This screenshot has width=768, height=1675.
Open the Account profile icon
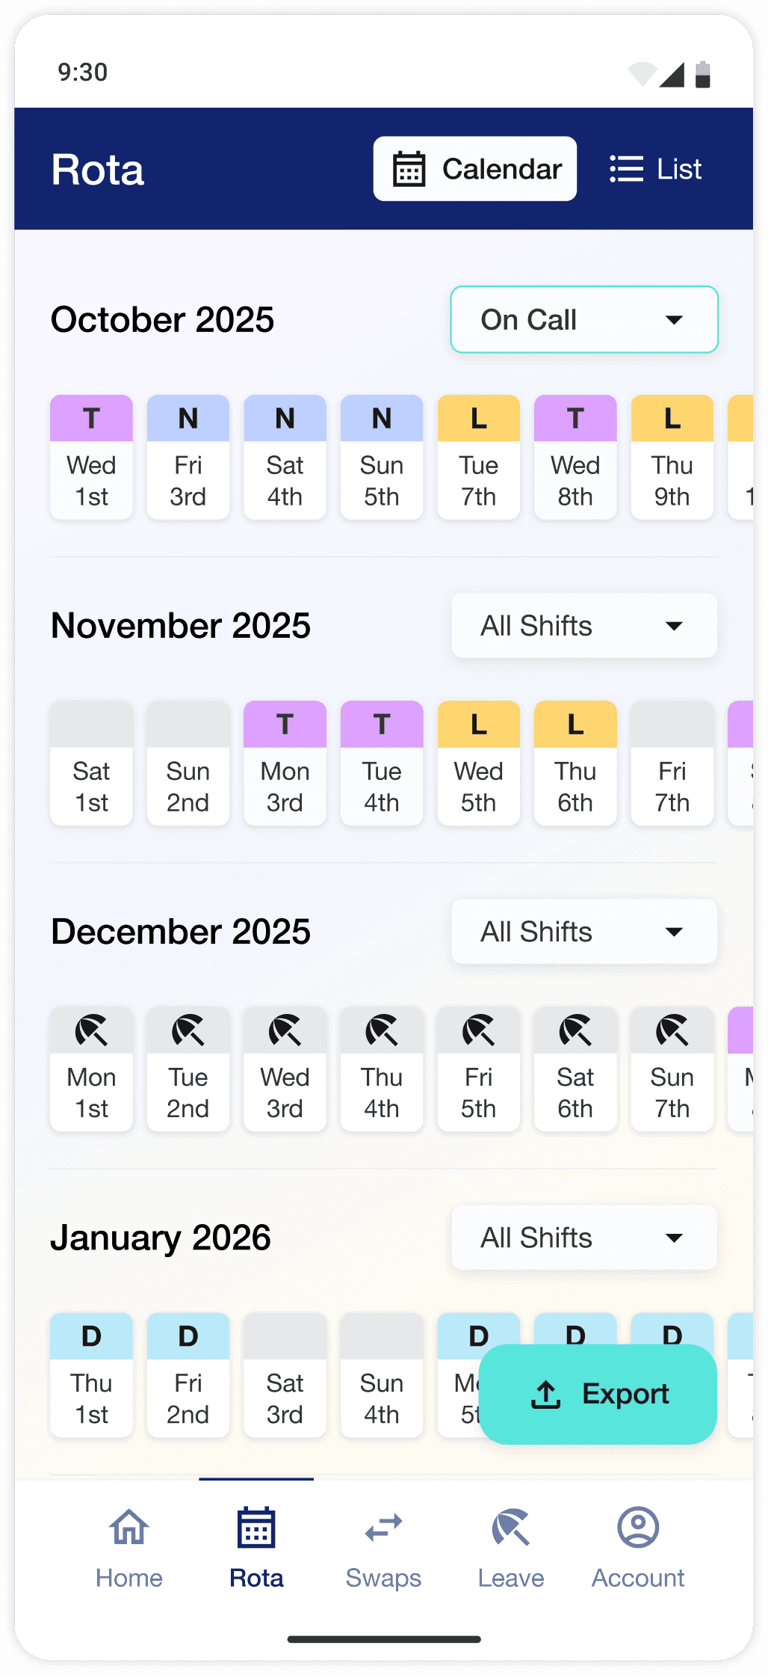click(638, 1527)
